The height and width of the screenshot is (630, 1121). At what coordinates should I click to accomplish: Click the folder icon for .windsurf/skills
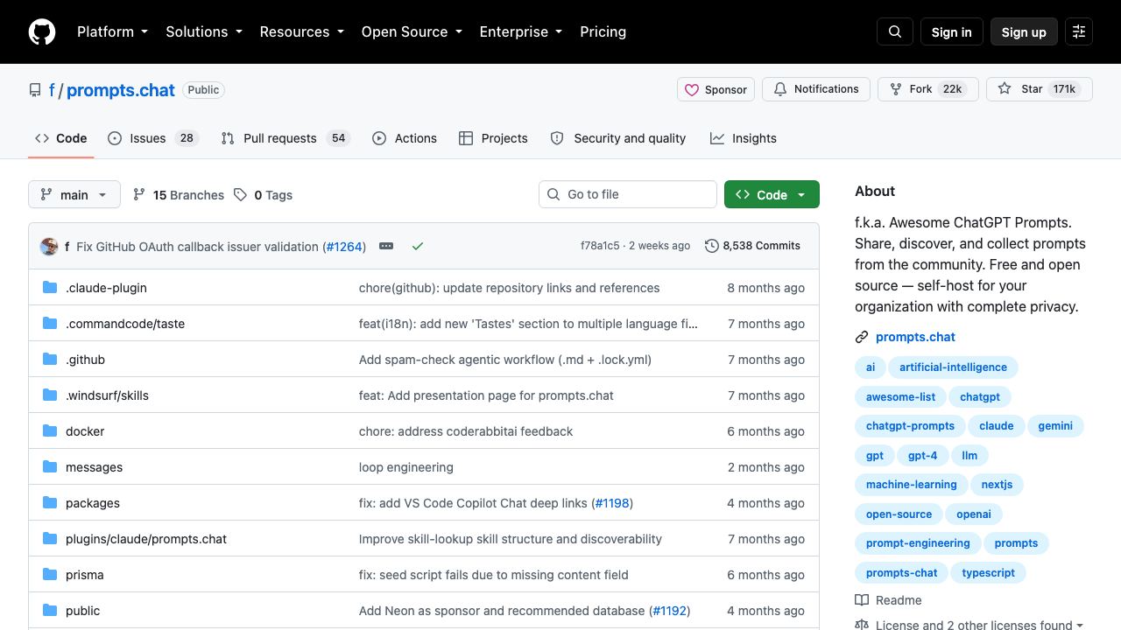click(x=50, y=395)
